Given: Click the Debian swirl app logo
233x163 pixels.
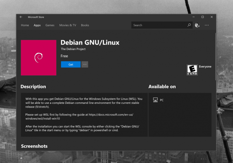Looking at the screenshot, I should (x=39, y=58).
